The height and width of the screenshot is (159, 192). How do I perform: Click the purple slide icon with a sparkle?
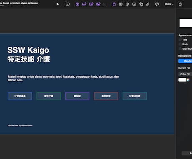point(84,4)
